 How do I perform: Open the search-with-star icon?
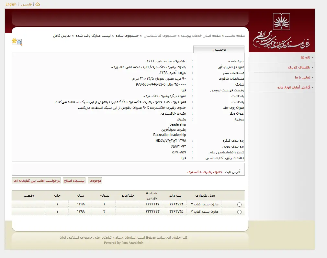(x=17, y=42)
